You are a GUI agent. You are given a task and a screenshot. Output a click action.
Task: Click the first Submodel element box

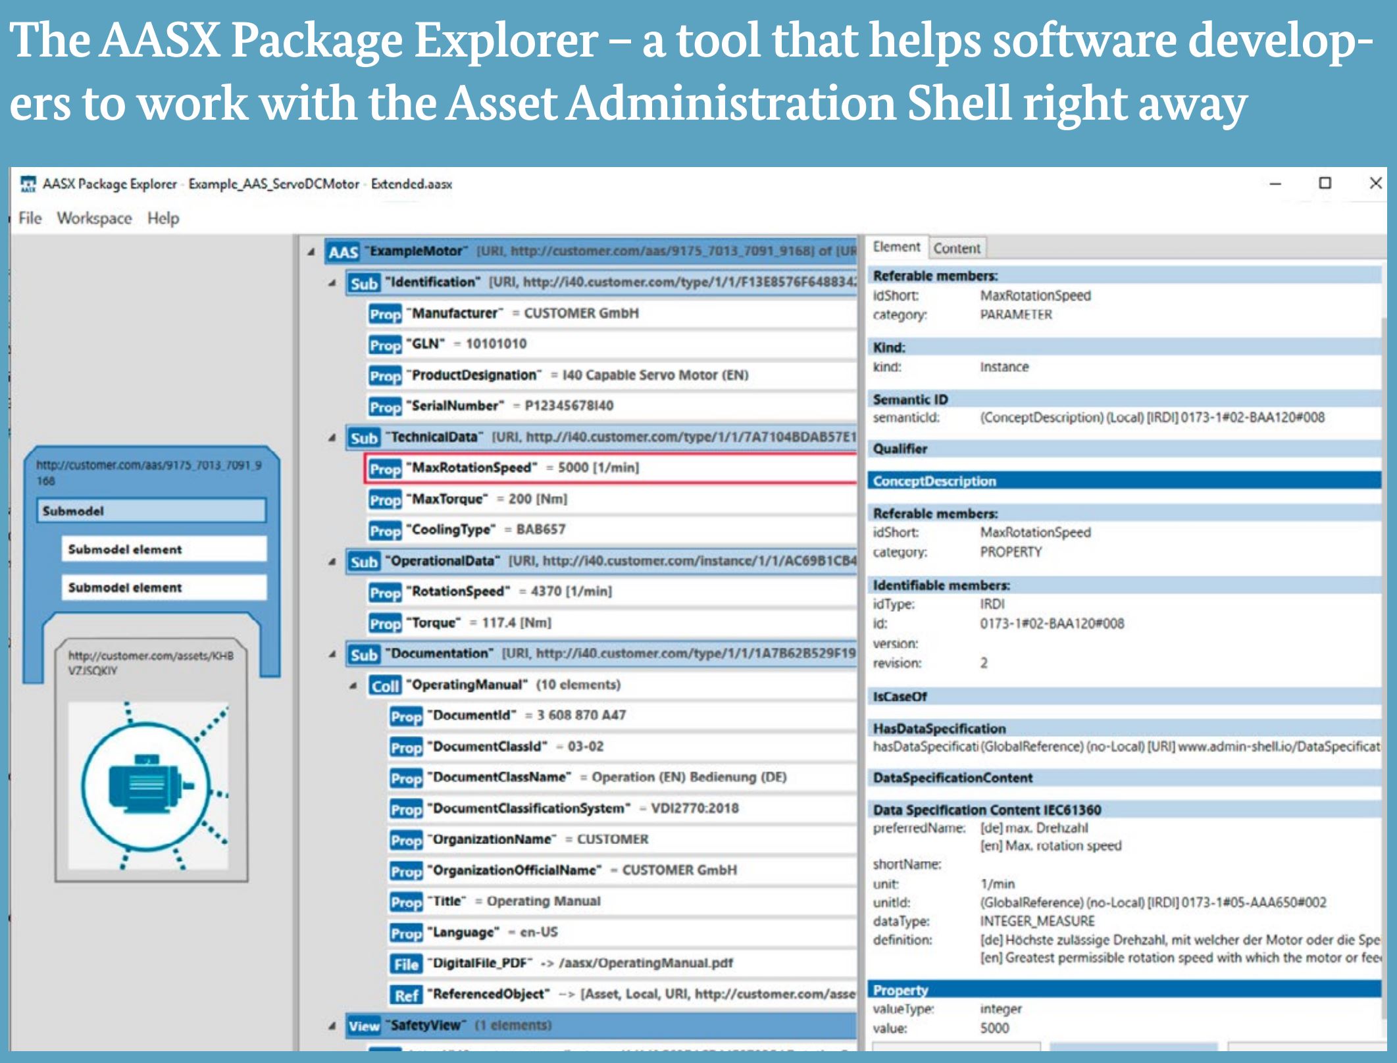click(x=165, y=549)
